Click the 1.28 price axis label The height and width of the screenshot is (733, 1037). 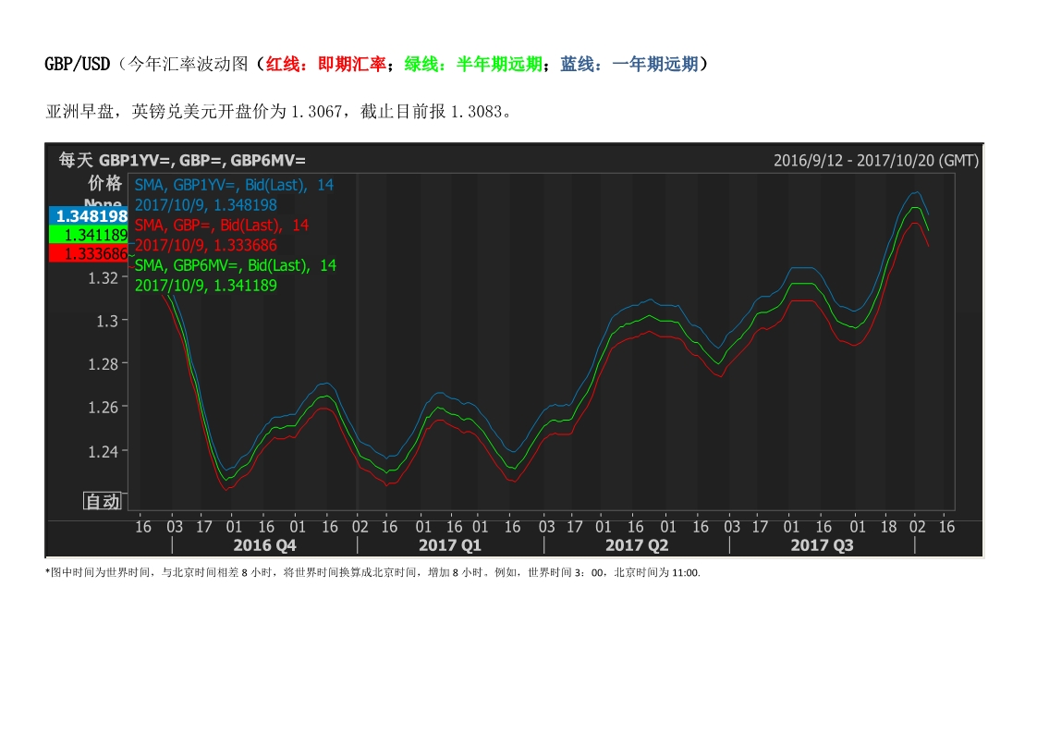[103, 364]
